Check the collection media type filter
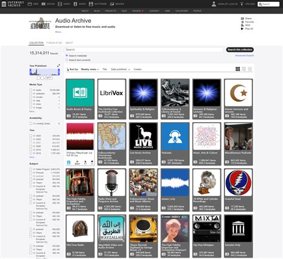 [30, 93]
